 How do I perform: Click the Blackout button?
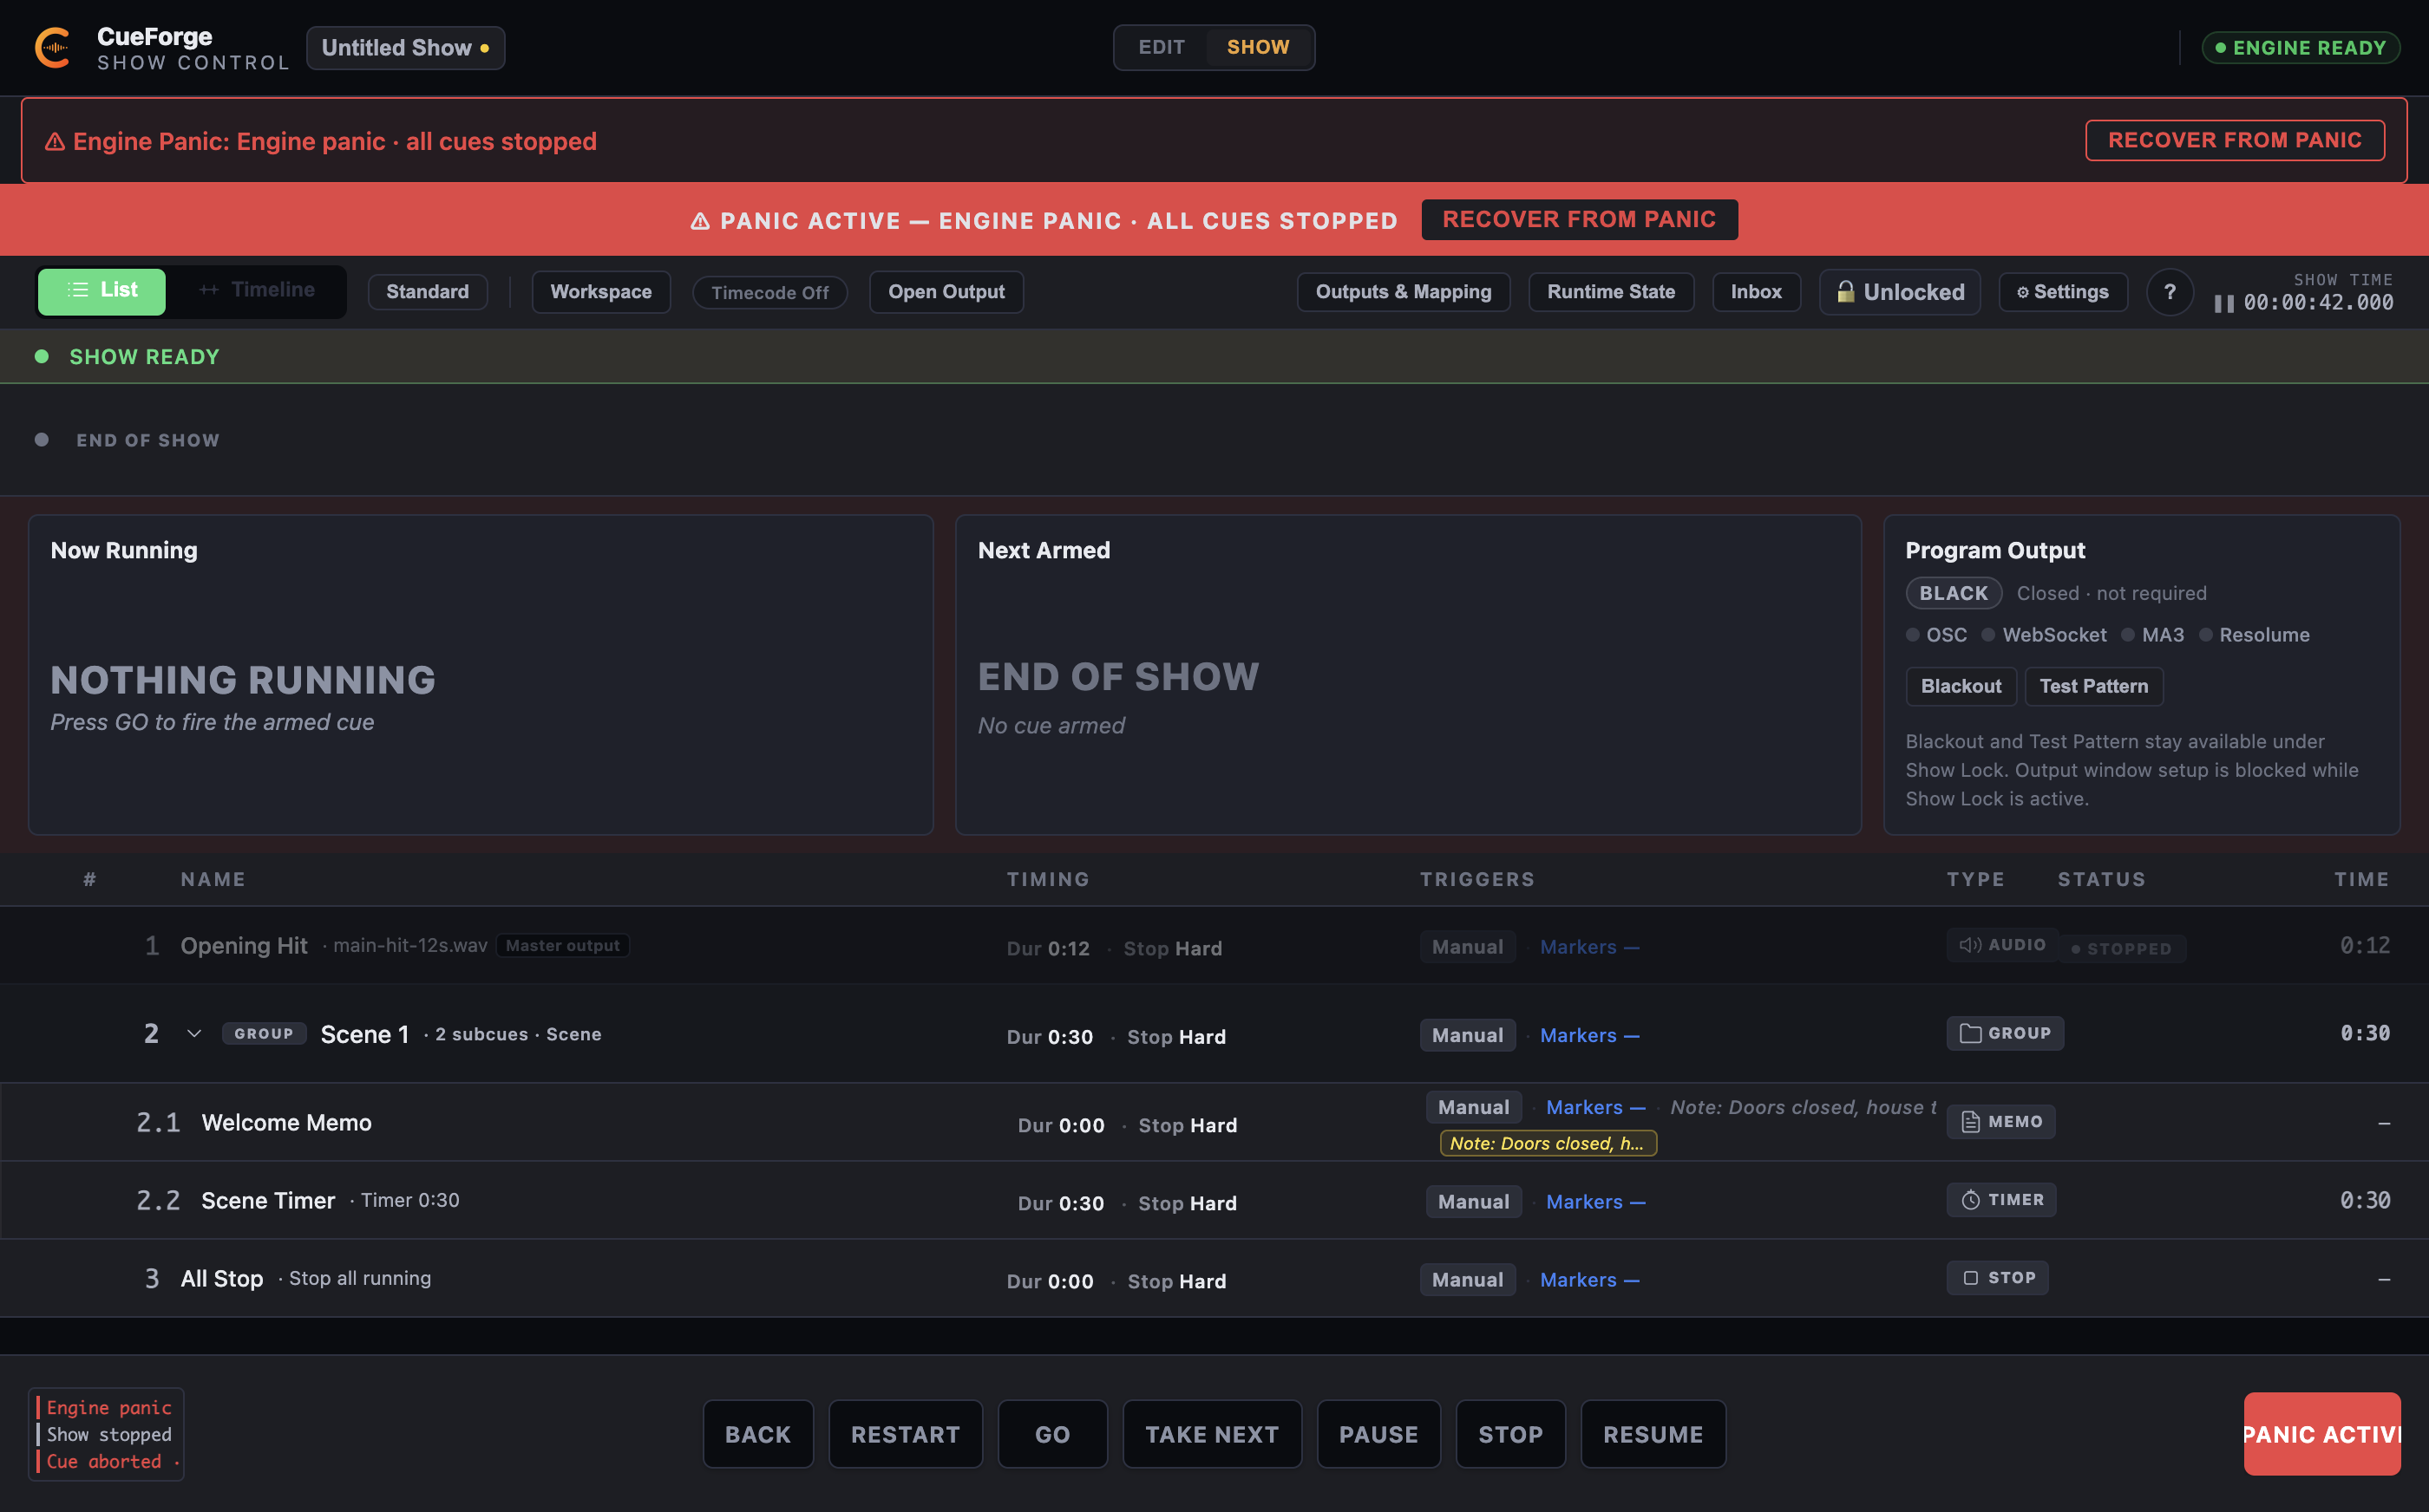(x=1960, y=686)
